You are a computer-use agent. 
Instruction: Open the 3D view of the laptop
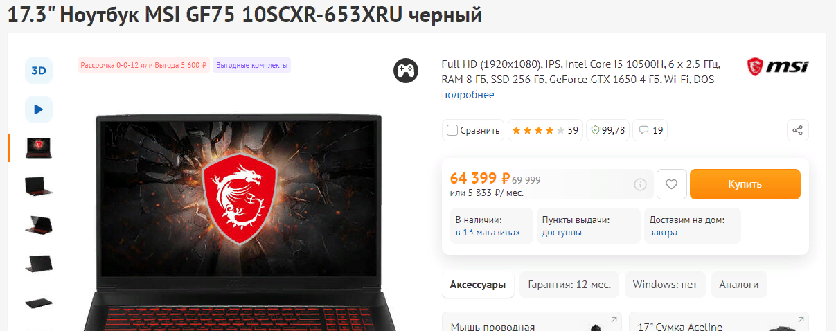(39, 71)
